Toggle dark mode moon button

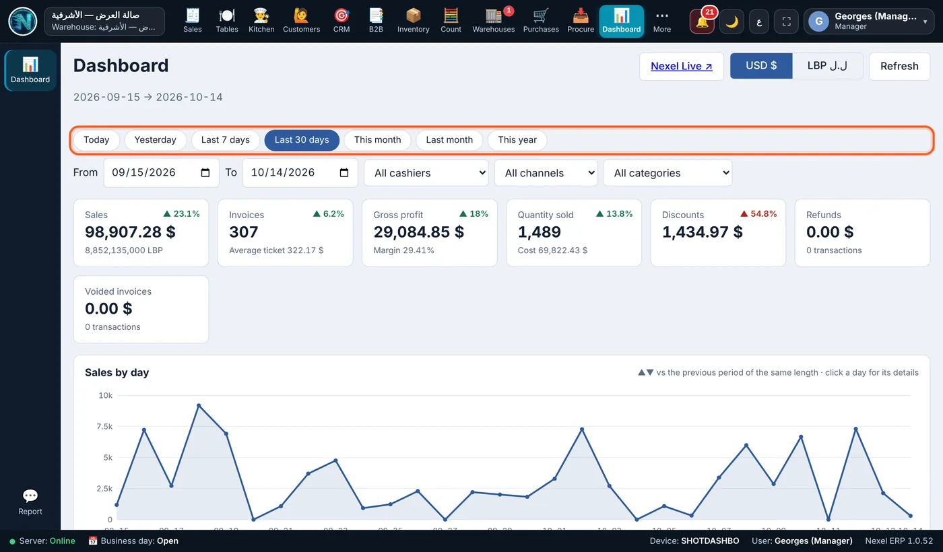pos(731,22)
